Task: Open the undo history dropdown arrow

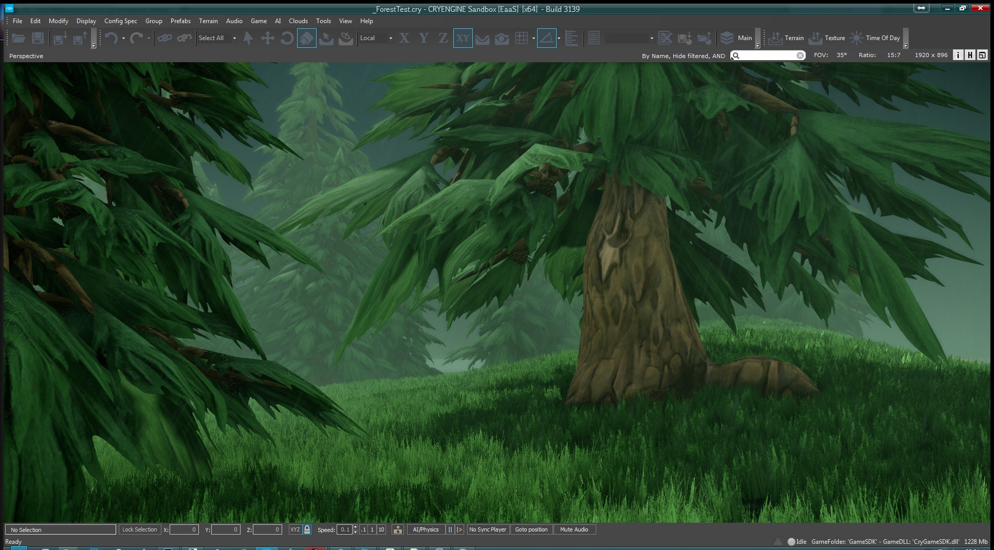Action: click(x=123, y=38)
